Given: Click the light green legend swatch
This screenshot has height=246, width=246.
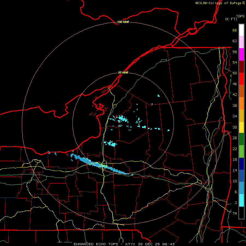Looking at the screenshot, I should [x=241, y=151].
